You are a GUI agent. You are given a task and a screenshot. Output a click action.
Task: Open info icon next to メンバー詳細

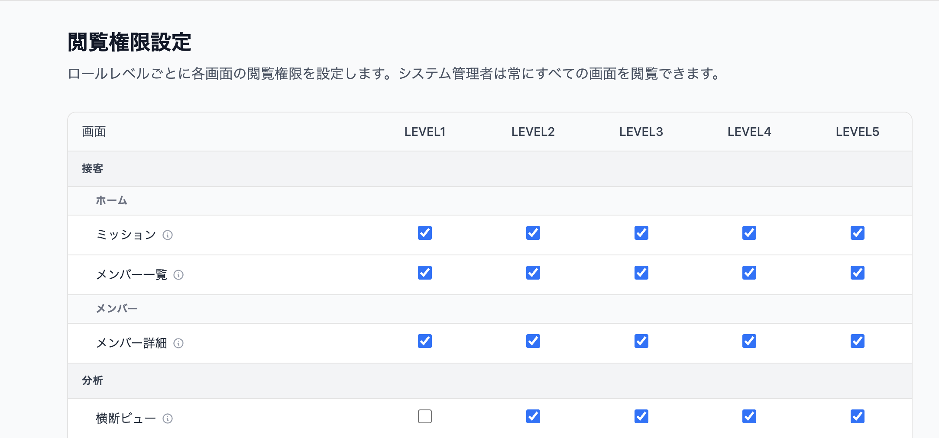coord(178,343)
